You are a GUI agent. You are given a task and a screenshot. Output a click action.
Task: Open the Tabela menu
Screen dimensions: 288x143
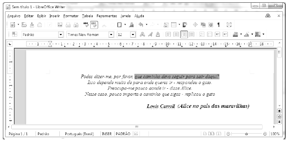pyautogui.click(x=88, y=16)
